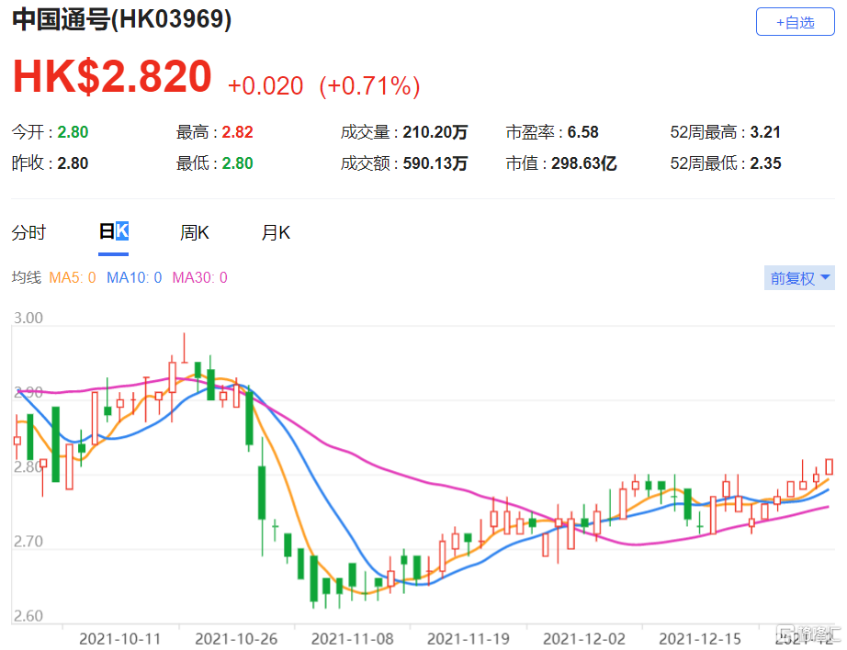Screen dimensions: 847x650
Task: Click the 市值 market cap 298.63亿
Action: [584, 163]
